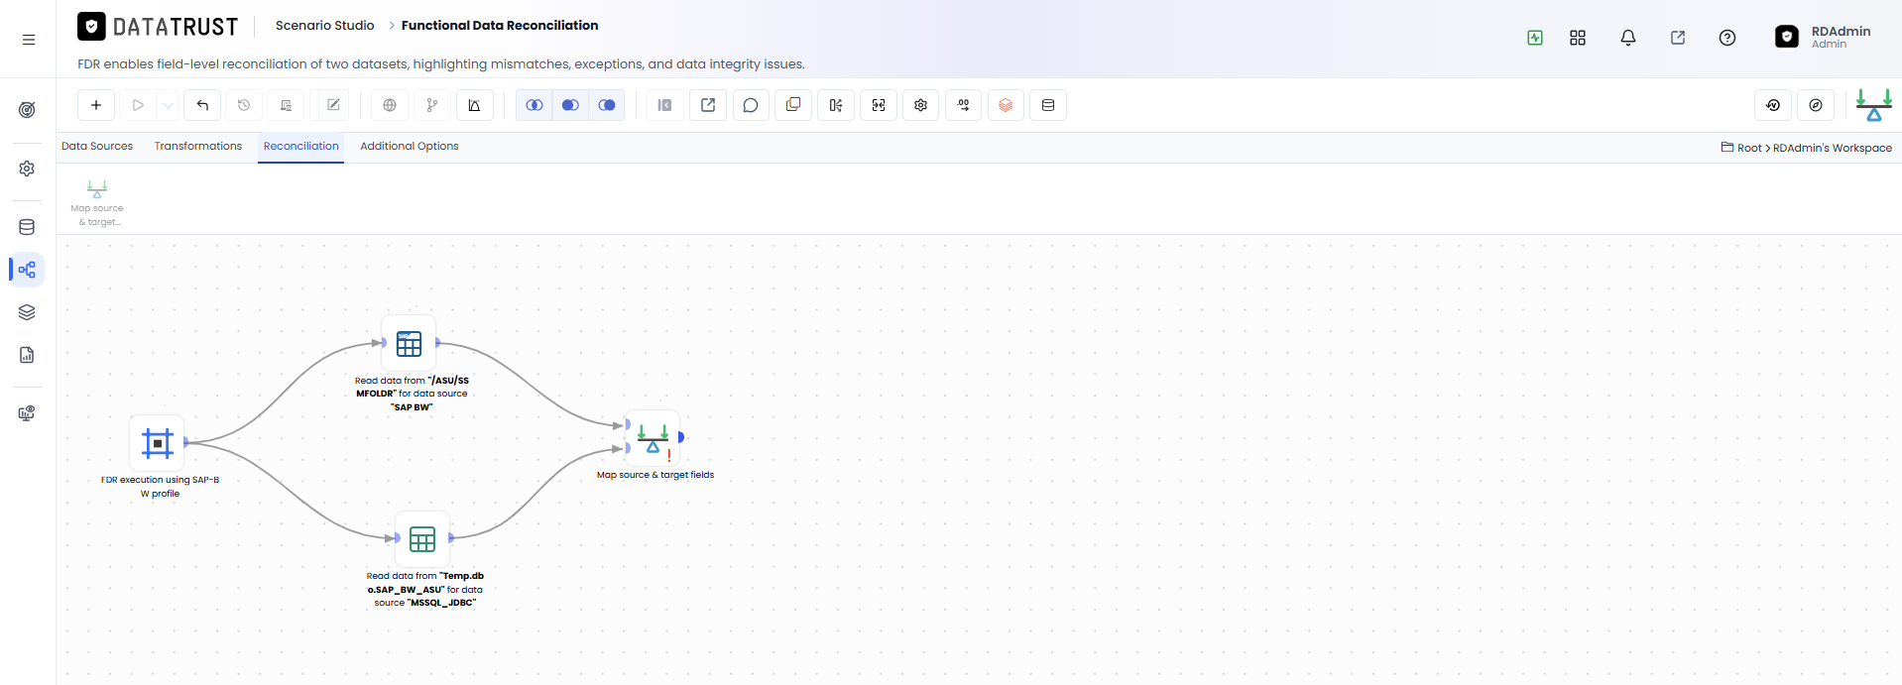Click the database cylinder toolbar icon
Viewport: 1902px width, 685px height.
1048,105
